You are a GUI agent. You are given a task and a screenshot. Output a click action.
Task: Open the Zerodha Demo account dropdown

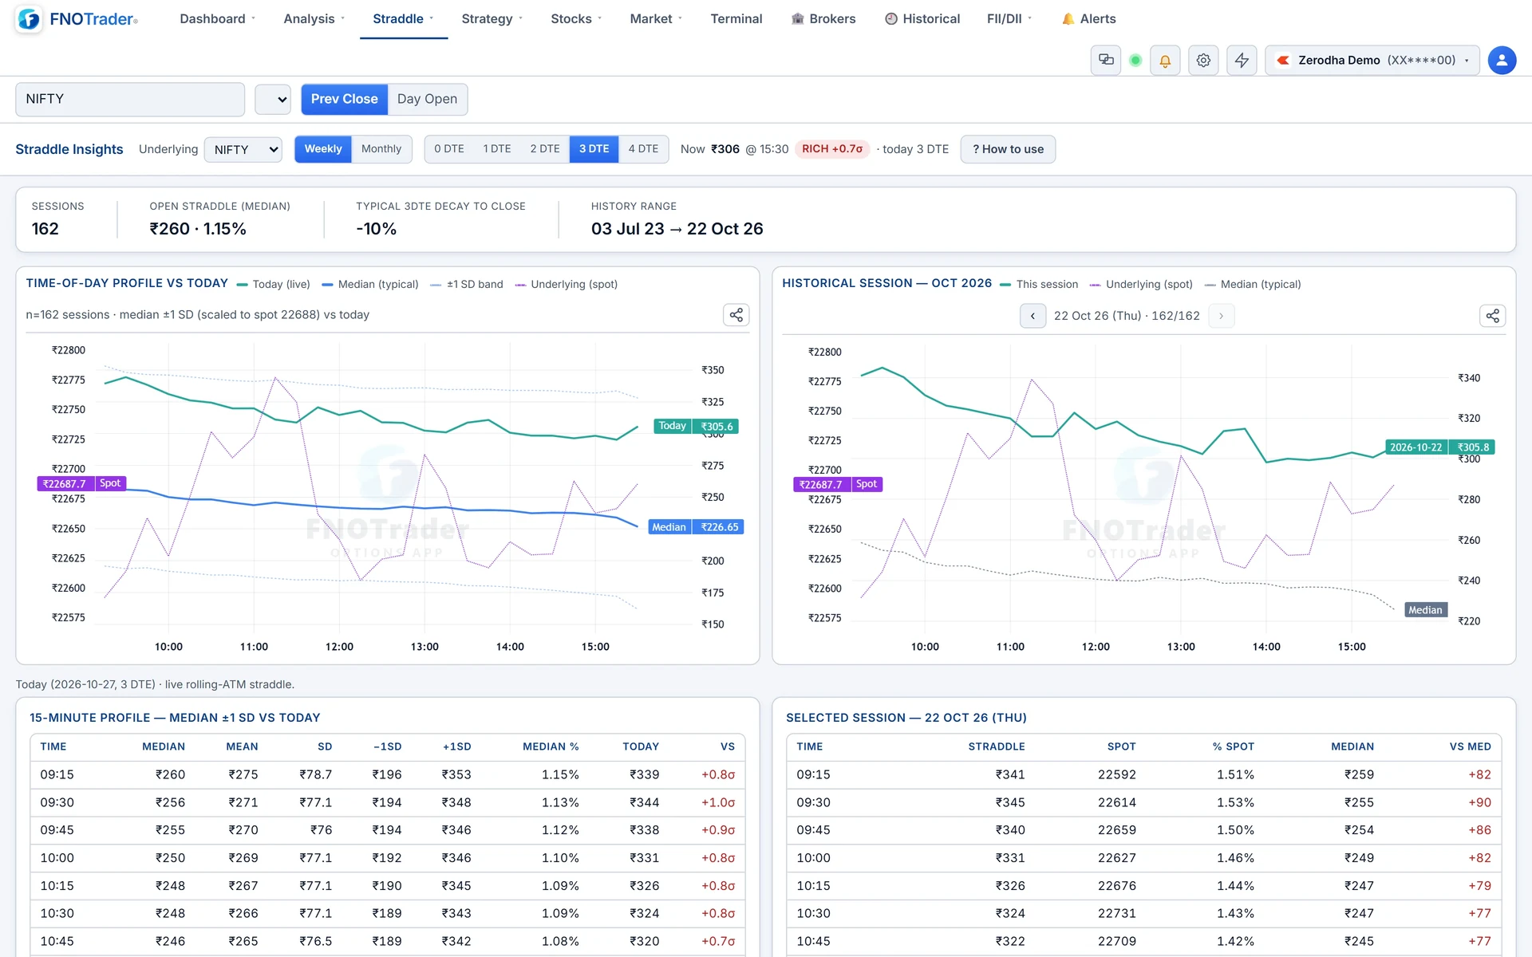(x=1372, y=61)
